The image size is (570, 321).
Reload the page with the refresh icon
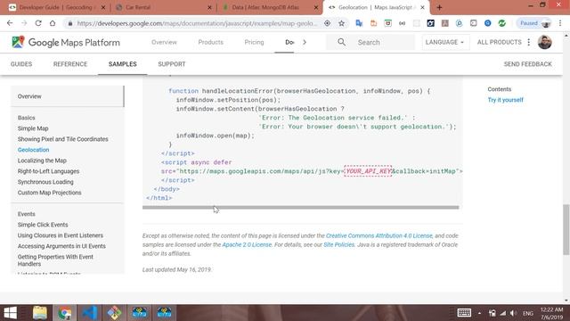coord(38,23)
